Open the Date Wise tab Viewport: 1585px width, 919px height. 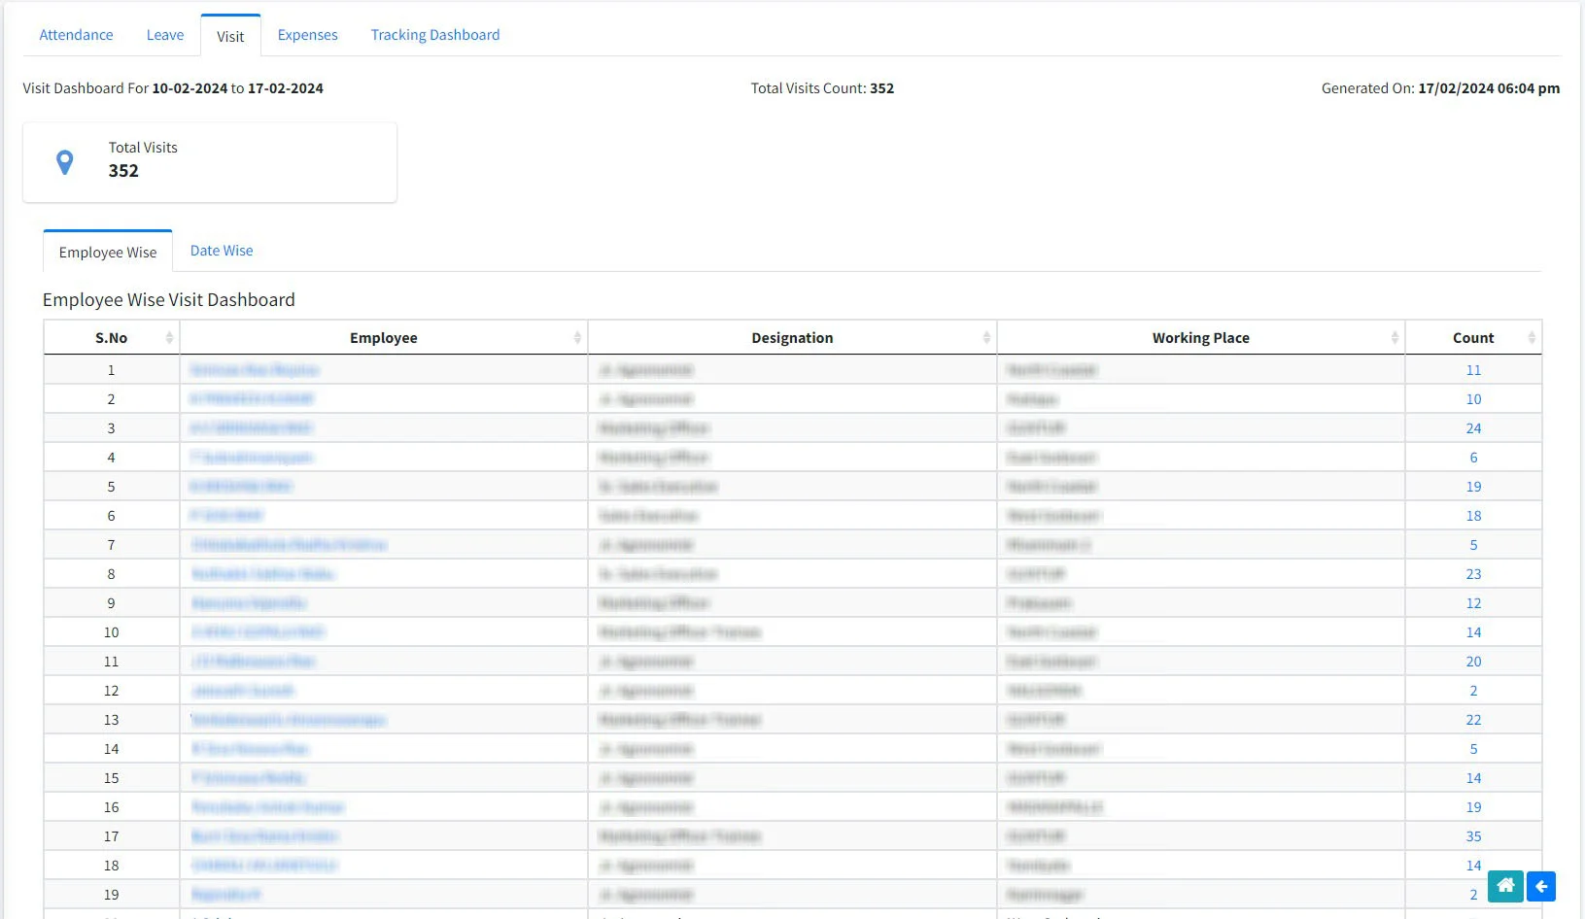pyautogui.click(x=221, y=250)
